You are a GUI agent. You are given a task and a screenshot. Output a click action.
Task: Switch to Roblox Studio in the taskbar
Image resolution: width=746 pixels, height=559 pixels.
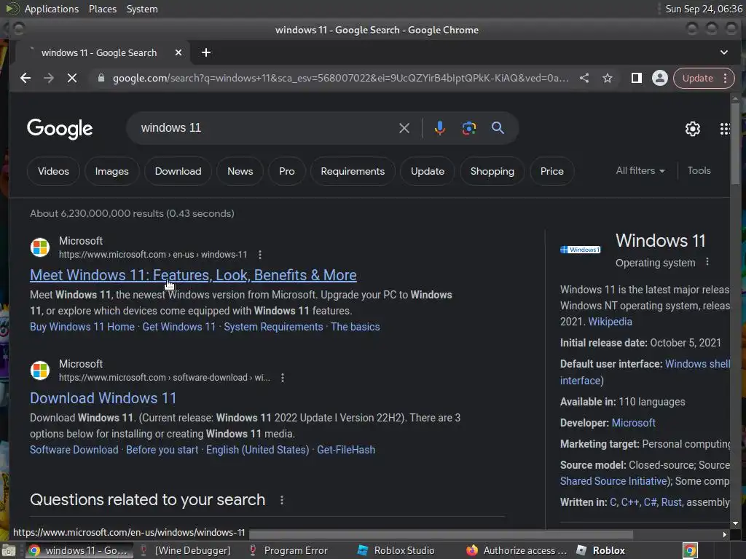coord(396,550)
